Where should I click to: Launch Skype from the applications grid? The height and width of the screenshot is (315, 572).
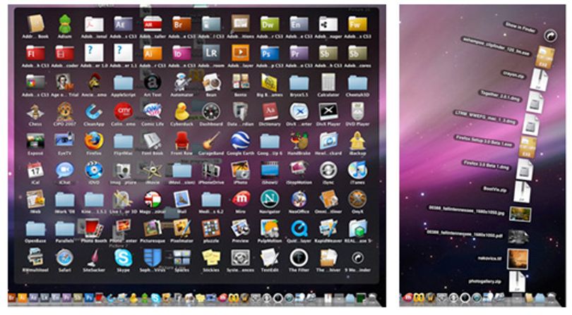coord(124,258)
